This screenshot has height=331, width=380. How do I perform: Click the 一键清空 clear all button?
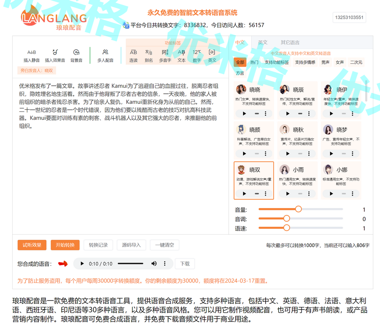[165, 245]
